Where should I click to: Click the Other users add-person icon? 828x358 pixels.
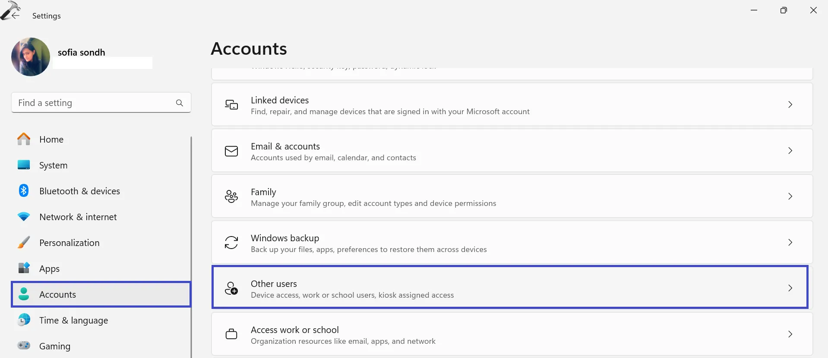[231, 288]
